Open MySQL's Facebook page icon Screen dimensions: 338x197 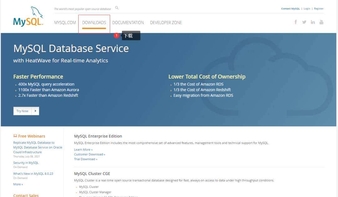click(295, 22)
